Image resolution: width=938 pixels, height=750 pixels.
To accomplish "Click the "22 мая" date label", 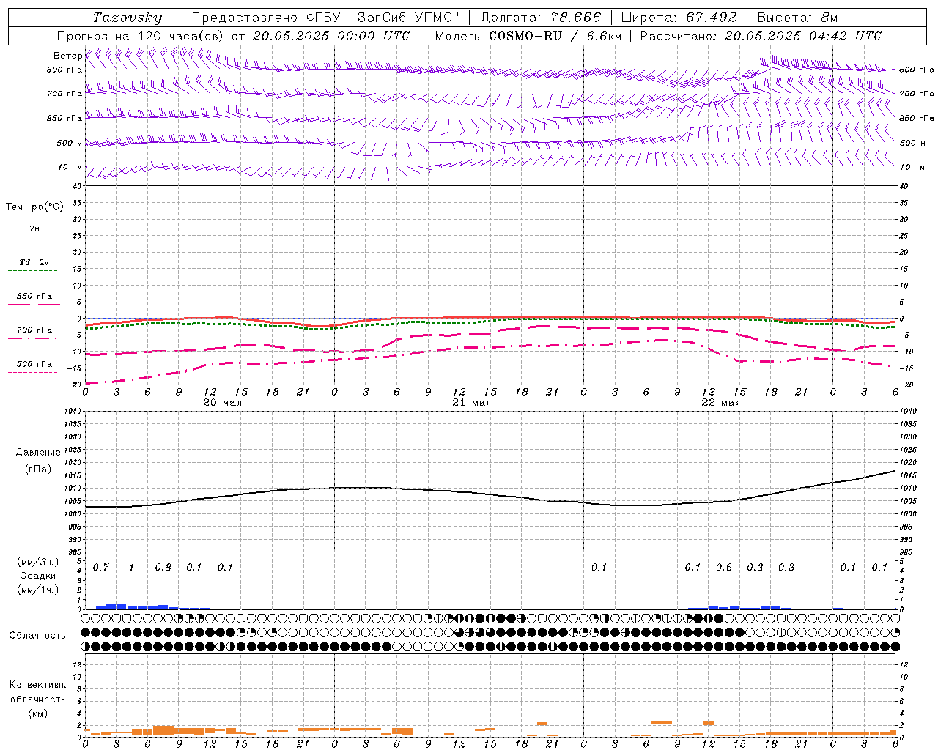I will (720, 403).
